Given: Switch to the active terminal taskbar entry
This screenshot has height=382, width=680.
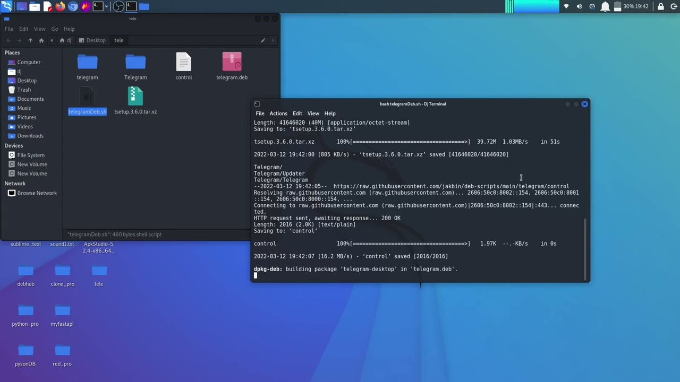Looking at the screenshot, I should tap(131, 6).
